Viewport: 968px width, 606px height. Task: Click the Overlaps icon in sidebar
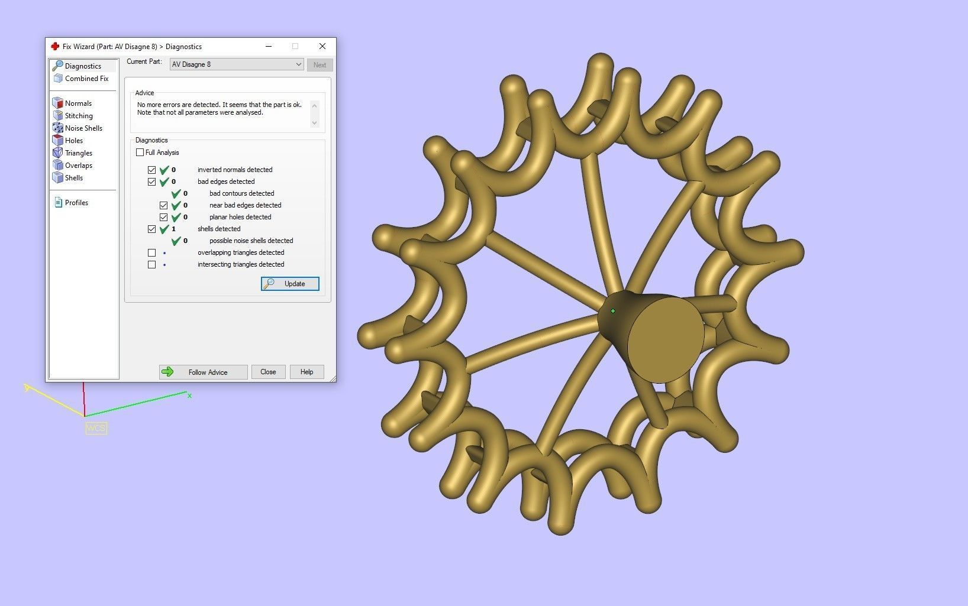(57, 165)
